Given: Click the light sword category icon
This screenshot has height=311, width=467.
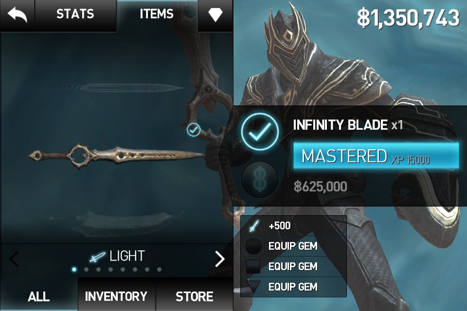Looking at the screenshot, I should coord(97,257).
